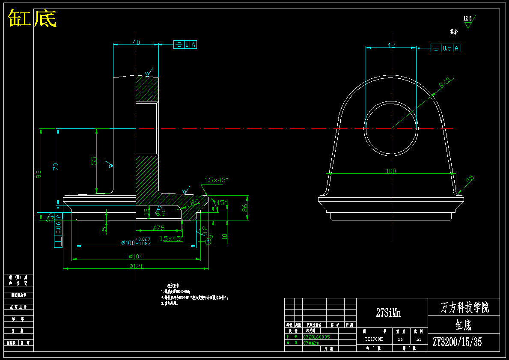The width and height of the screenshot is (509, 360).
Task: Click the '45°' angle dimension
Action: 222,202
